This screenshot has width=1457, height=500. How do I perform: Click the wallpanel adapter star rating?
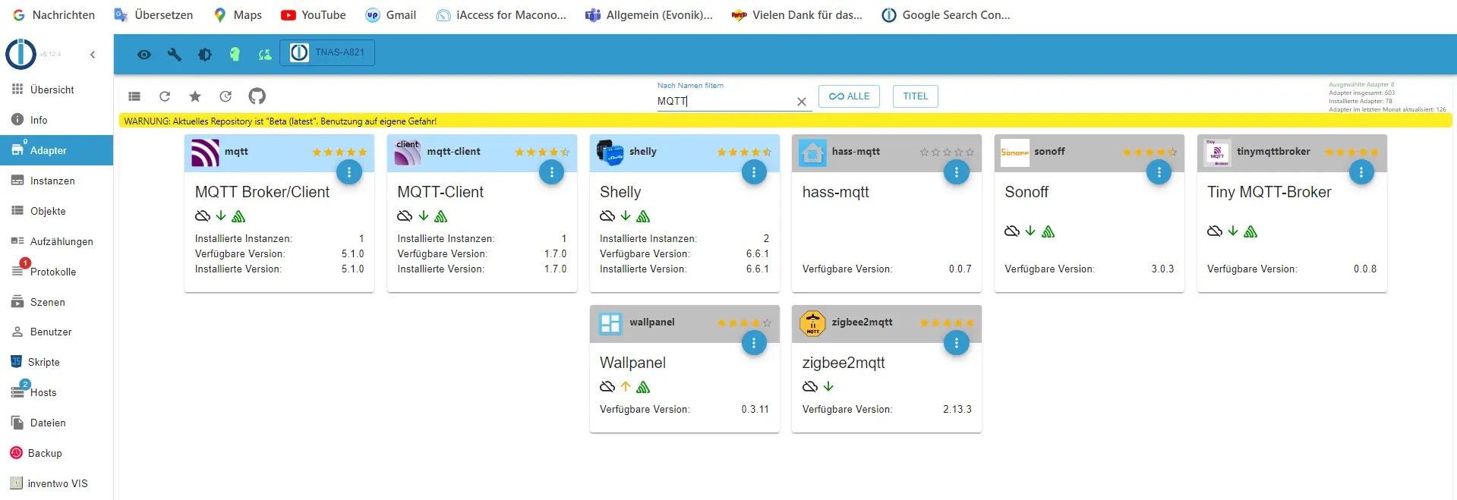pos(744,323)
